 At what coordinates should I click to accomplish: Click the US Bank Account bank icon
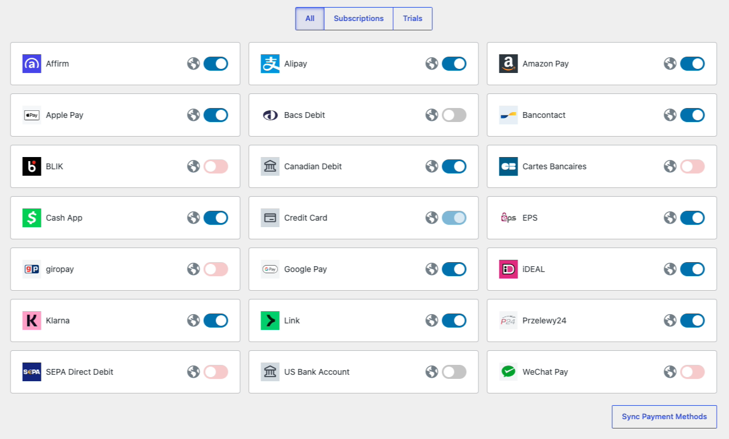click(x=270, y=372)
